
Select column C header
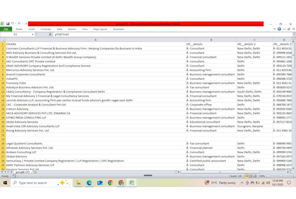click(x=255, y=40)
